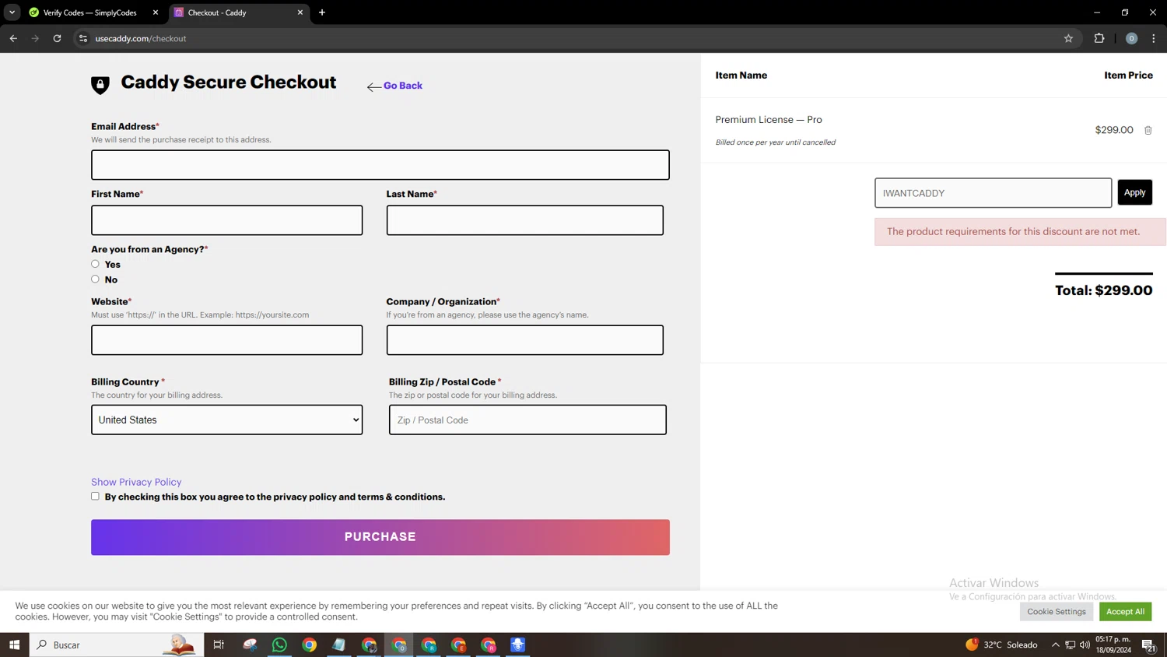
Task: Open WhatsApp from the taskbar
Action: pos(279,645)
